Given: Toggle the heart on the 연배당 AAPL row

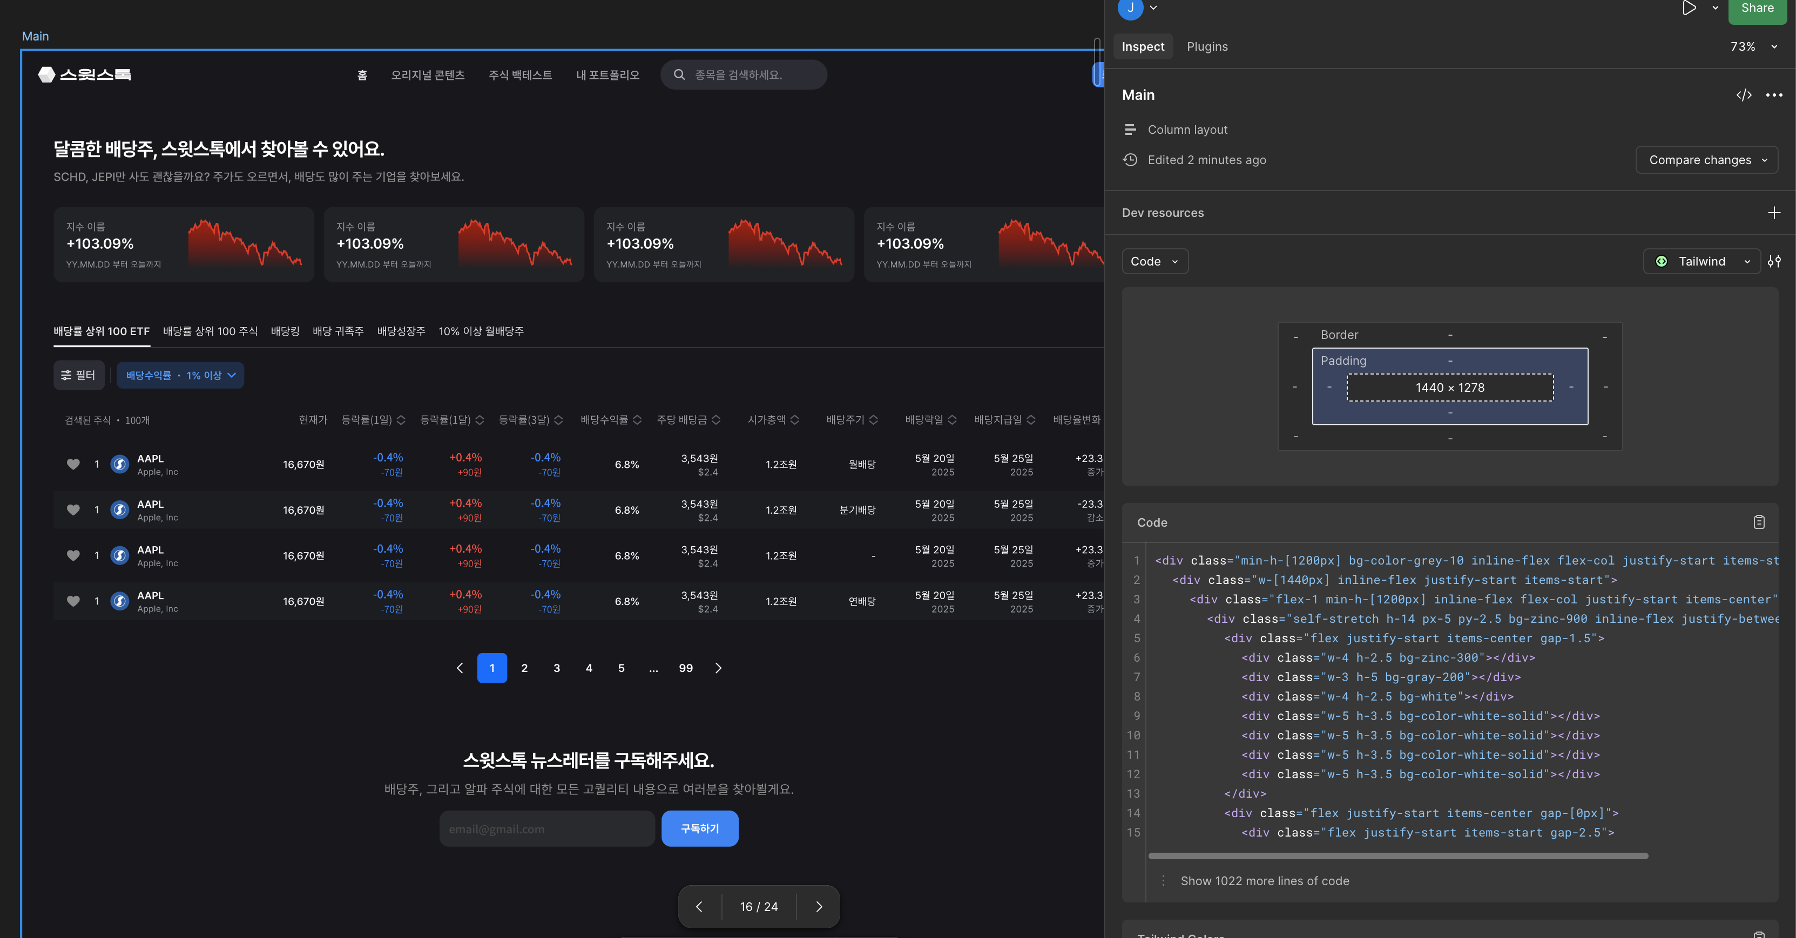Looking at the screenshot, I should tap(73, 601).
